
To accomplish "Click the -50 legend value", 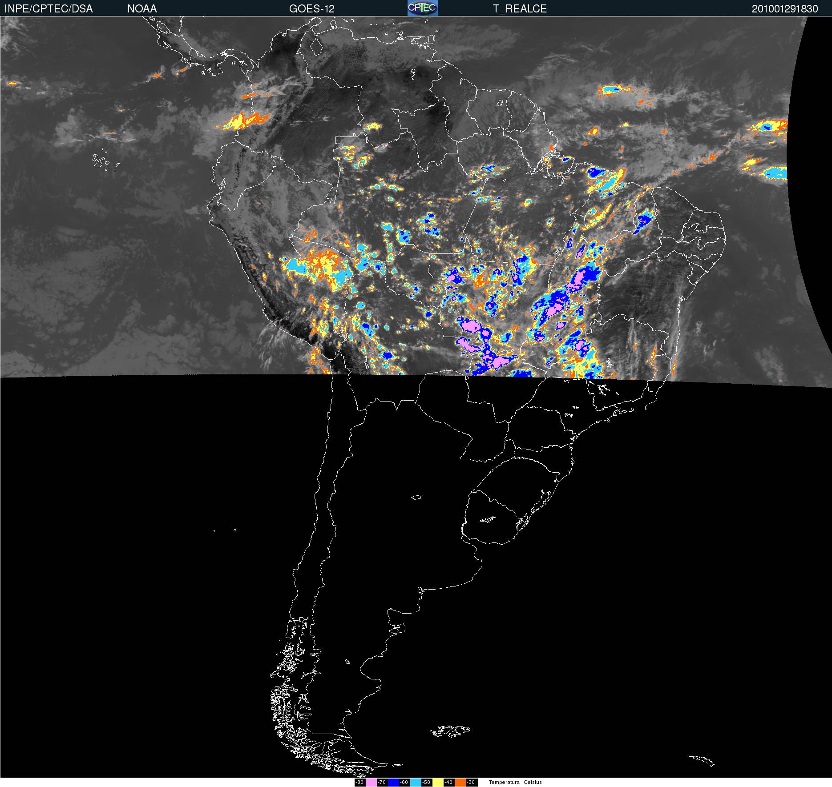I will 426,782.
